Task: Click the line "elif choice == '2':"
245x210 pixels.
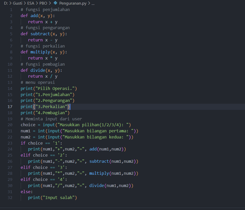Action: pos(44,155)
